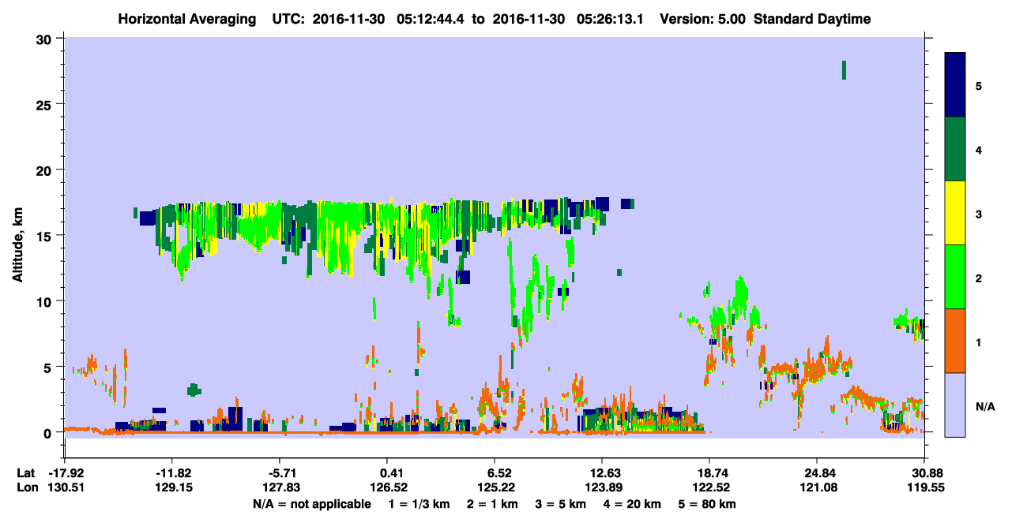Click the 'N/A = not applicable' legend text

(311, 504)
